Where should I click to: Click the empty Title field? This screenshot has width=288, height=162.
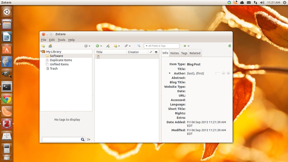208,69
